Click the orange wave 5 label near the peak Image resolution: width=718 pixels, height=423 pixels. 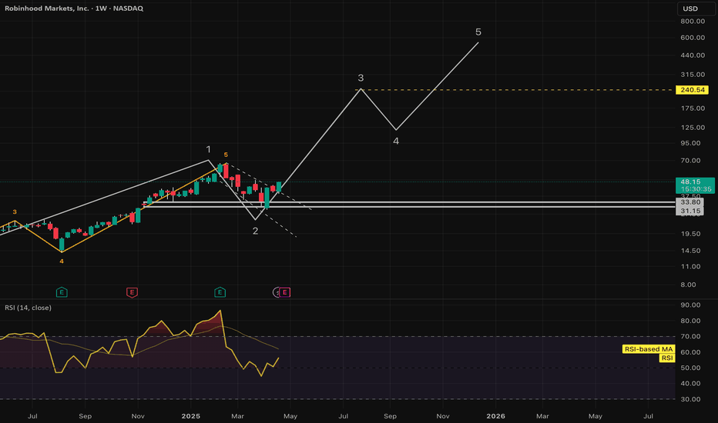pyautogui.click(x=226, y=155)
